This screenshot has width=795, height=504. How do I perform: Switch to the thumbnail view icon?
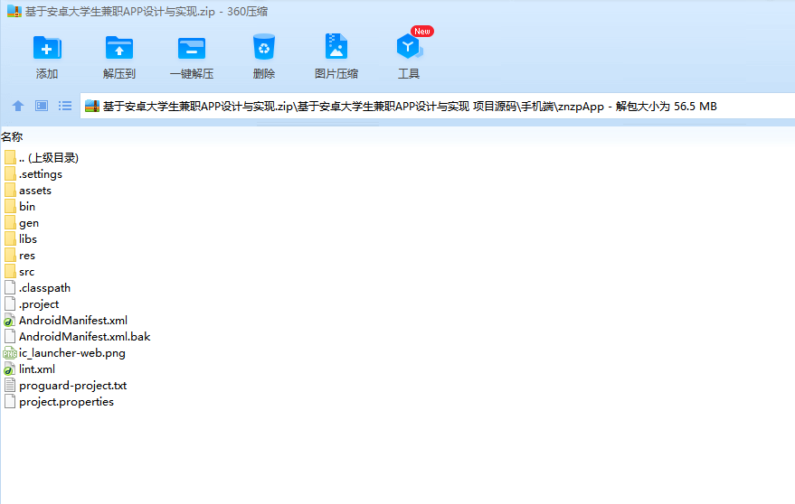(x=41, y=106)
